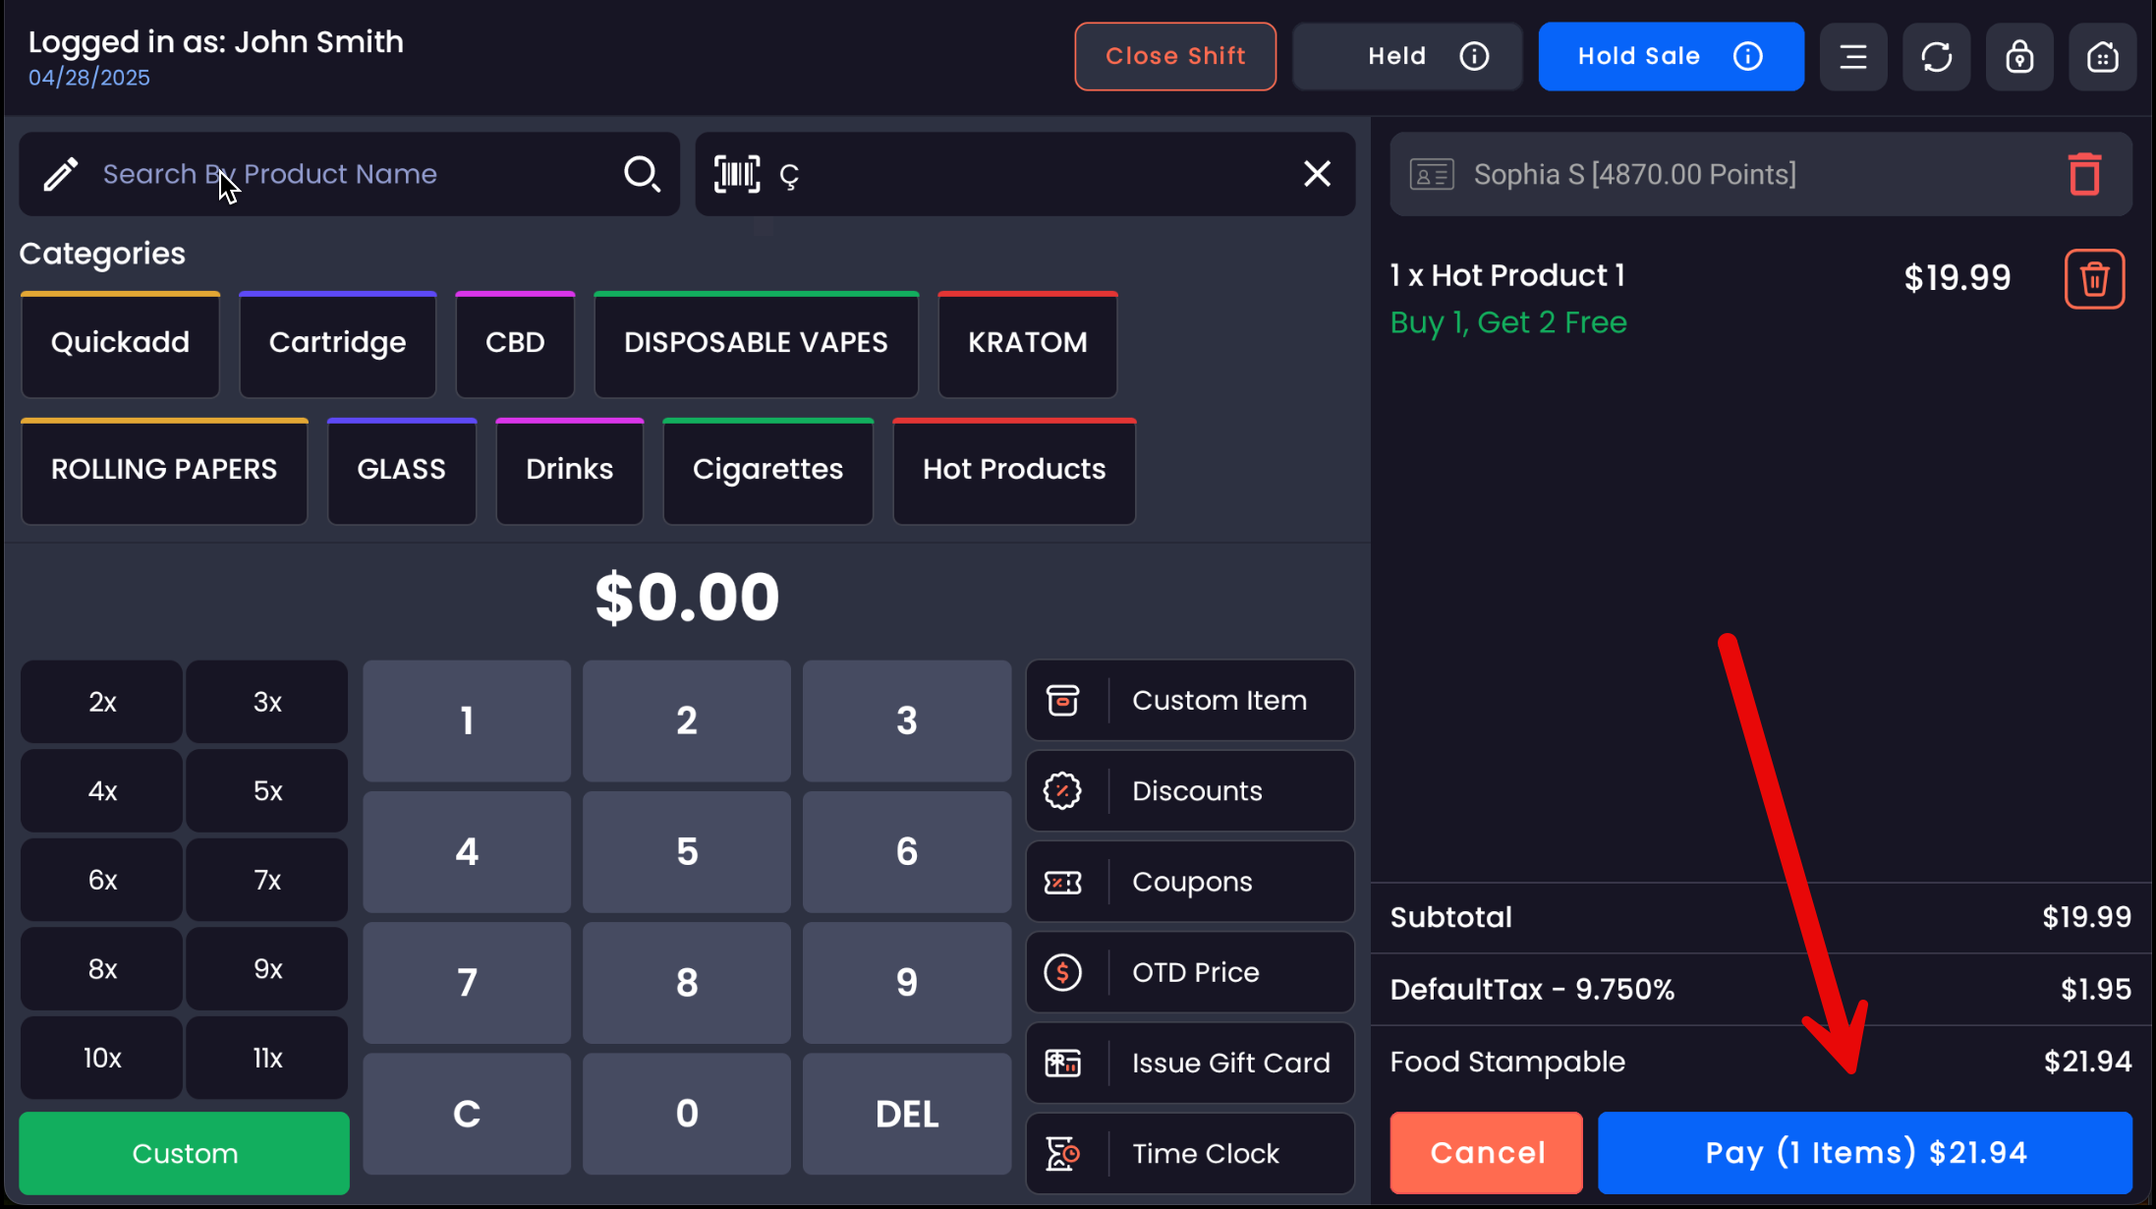
Task: Click the info icon next to Hold Sale
Action: coord(1748,56)
